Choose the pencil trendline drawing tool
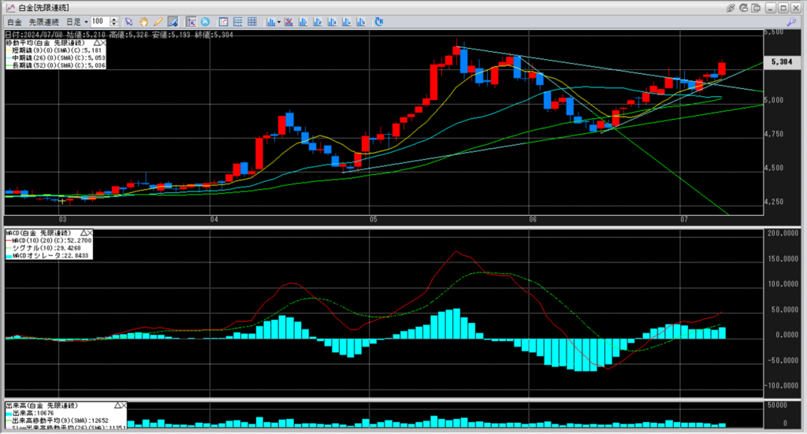This screenshot has height=434, width=807. click(x=158, y=21)
